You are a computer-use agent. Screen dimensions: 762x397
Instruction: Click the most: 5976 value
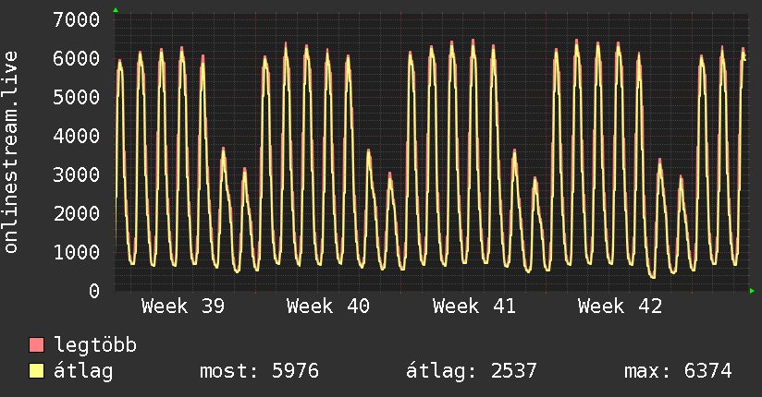(x=259, y=371)
